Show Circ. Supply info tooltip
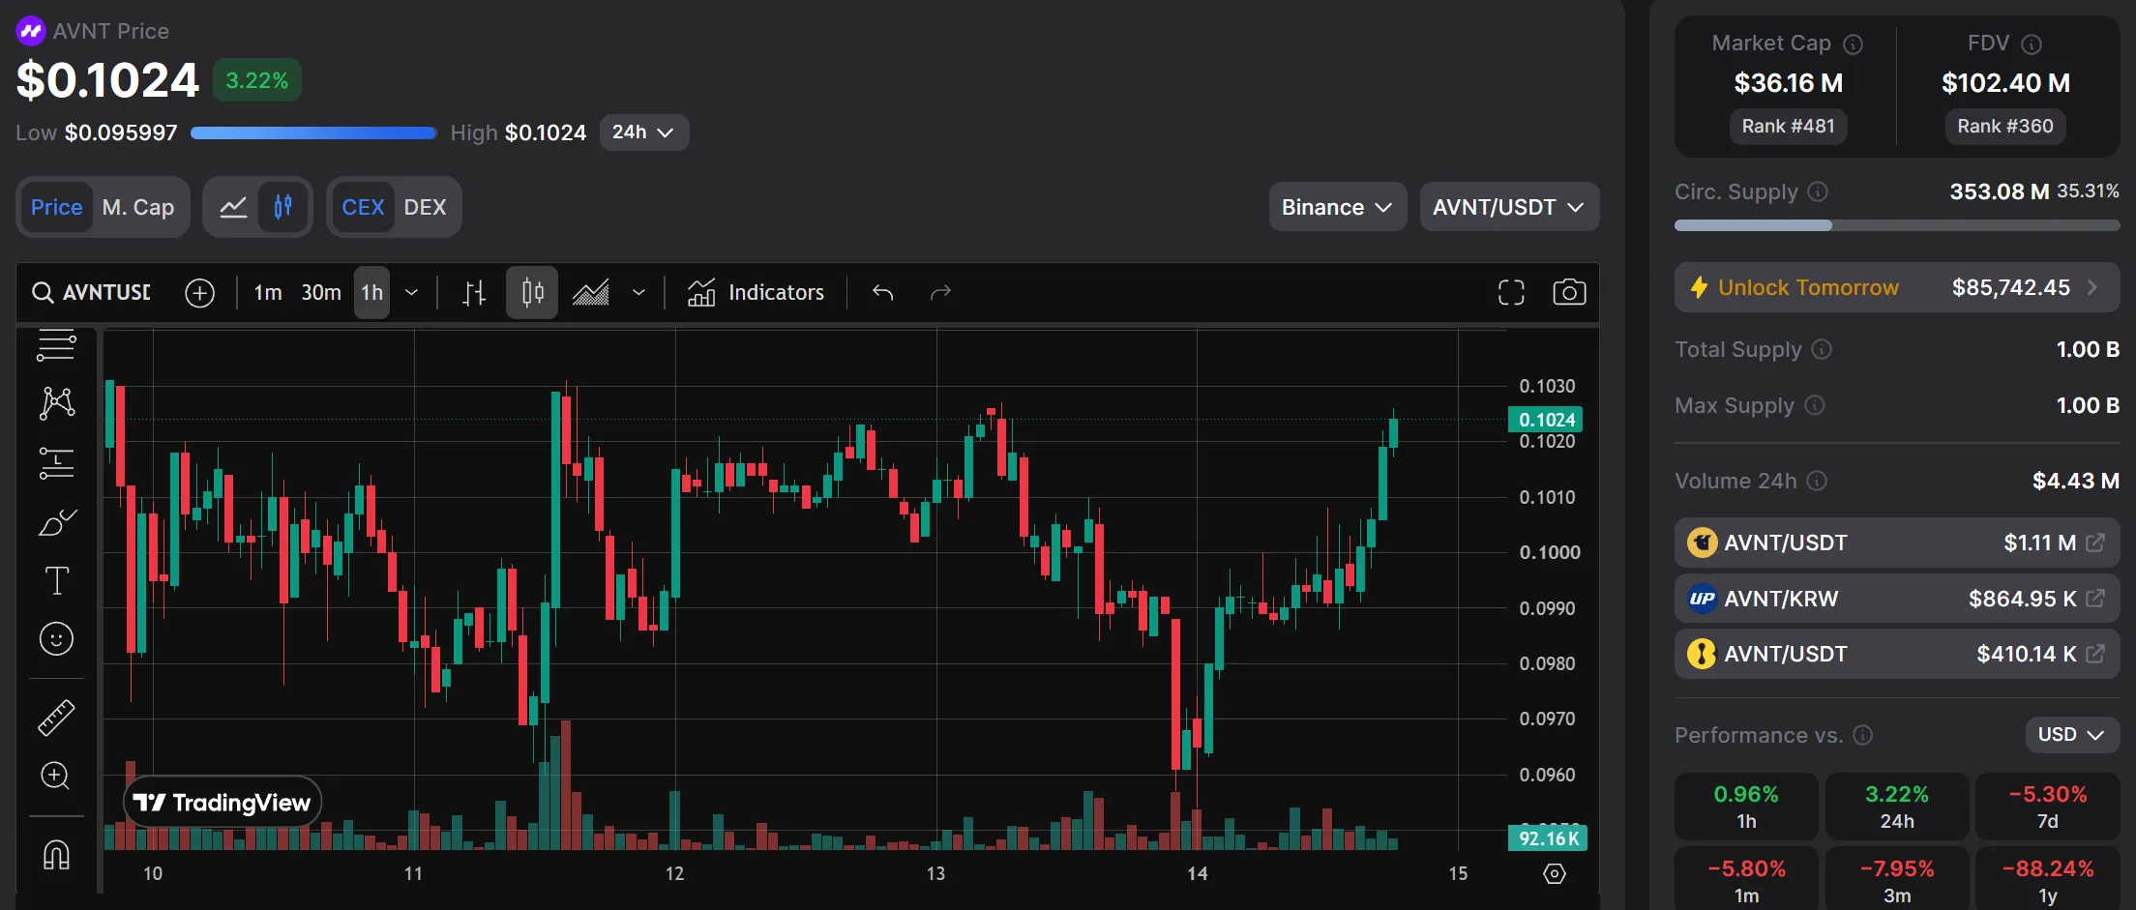Screen dimensions: 2136x910 click(x=1818, y=191)
